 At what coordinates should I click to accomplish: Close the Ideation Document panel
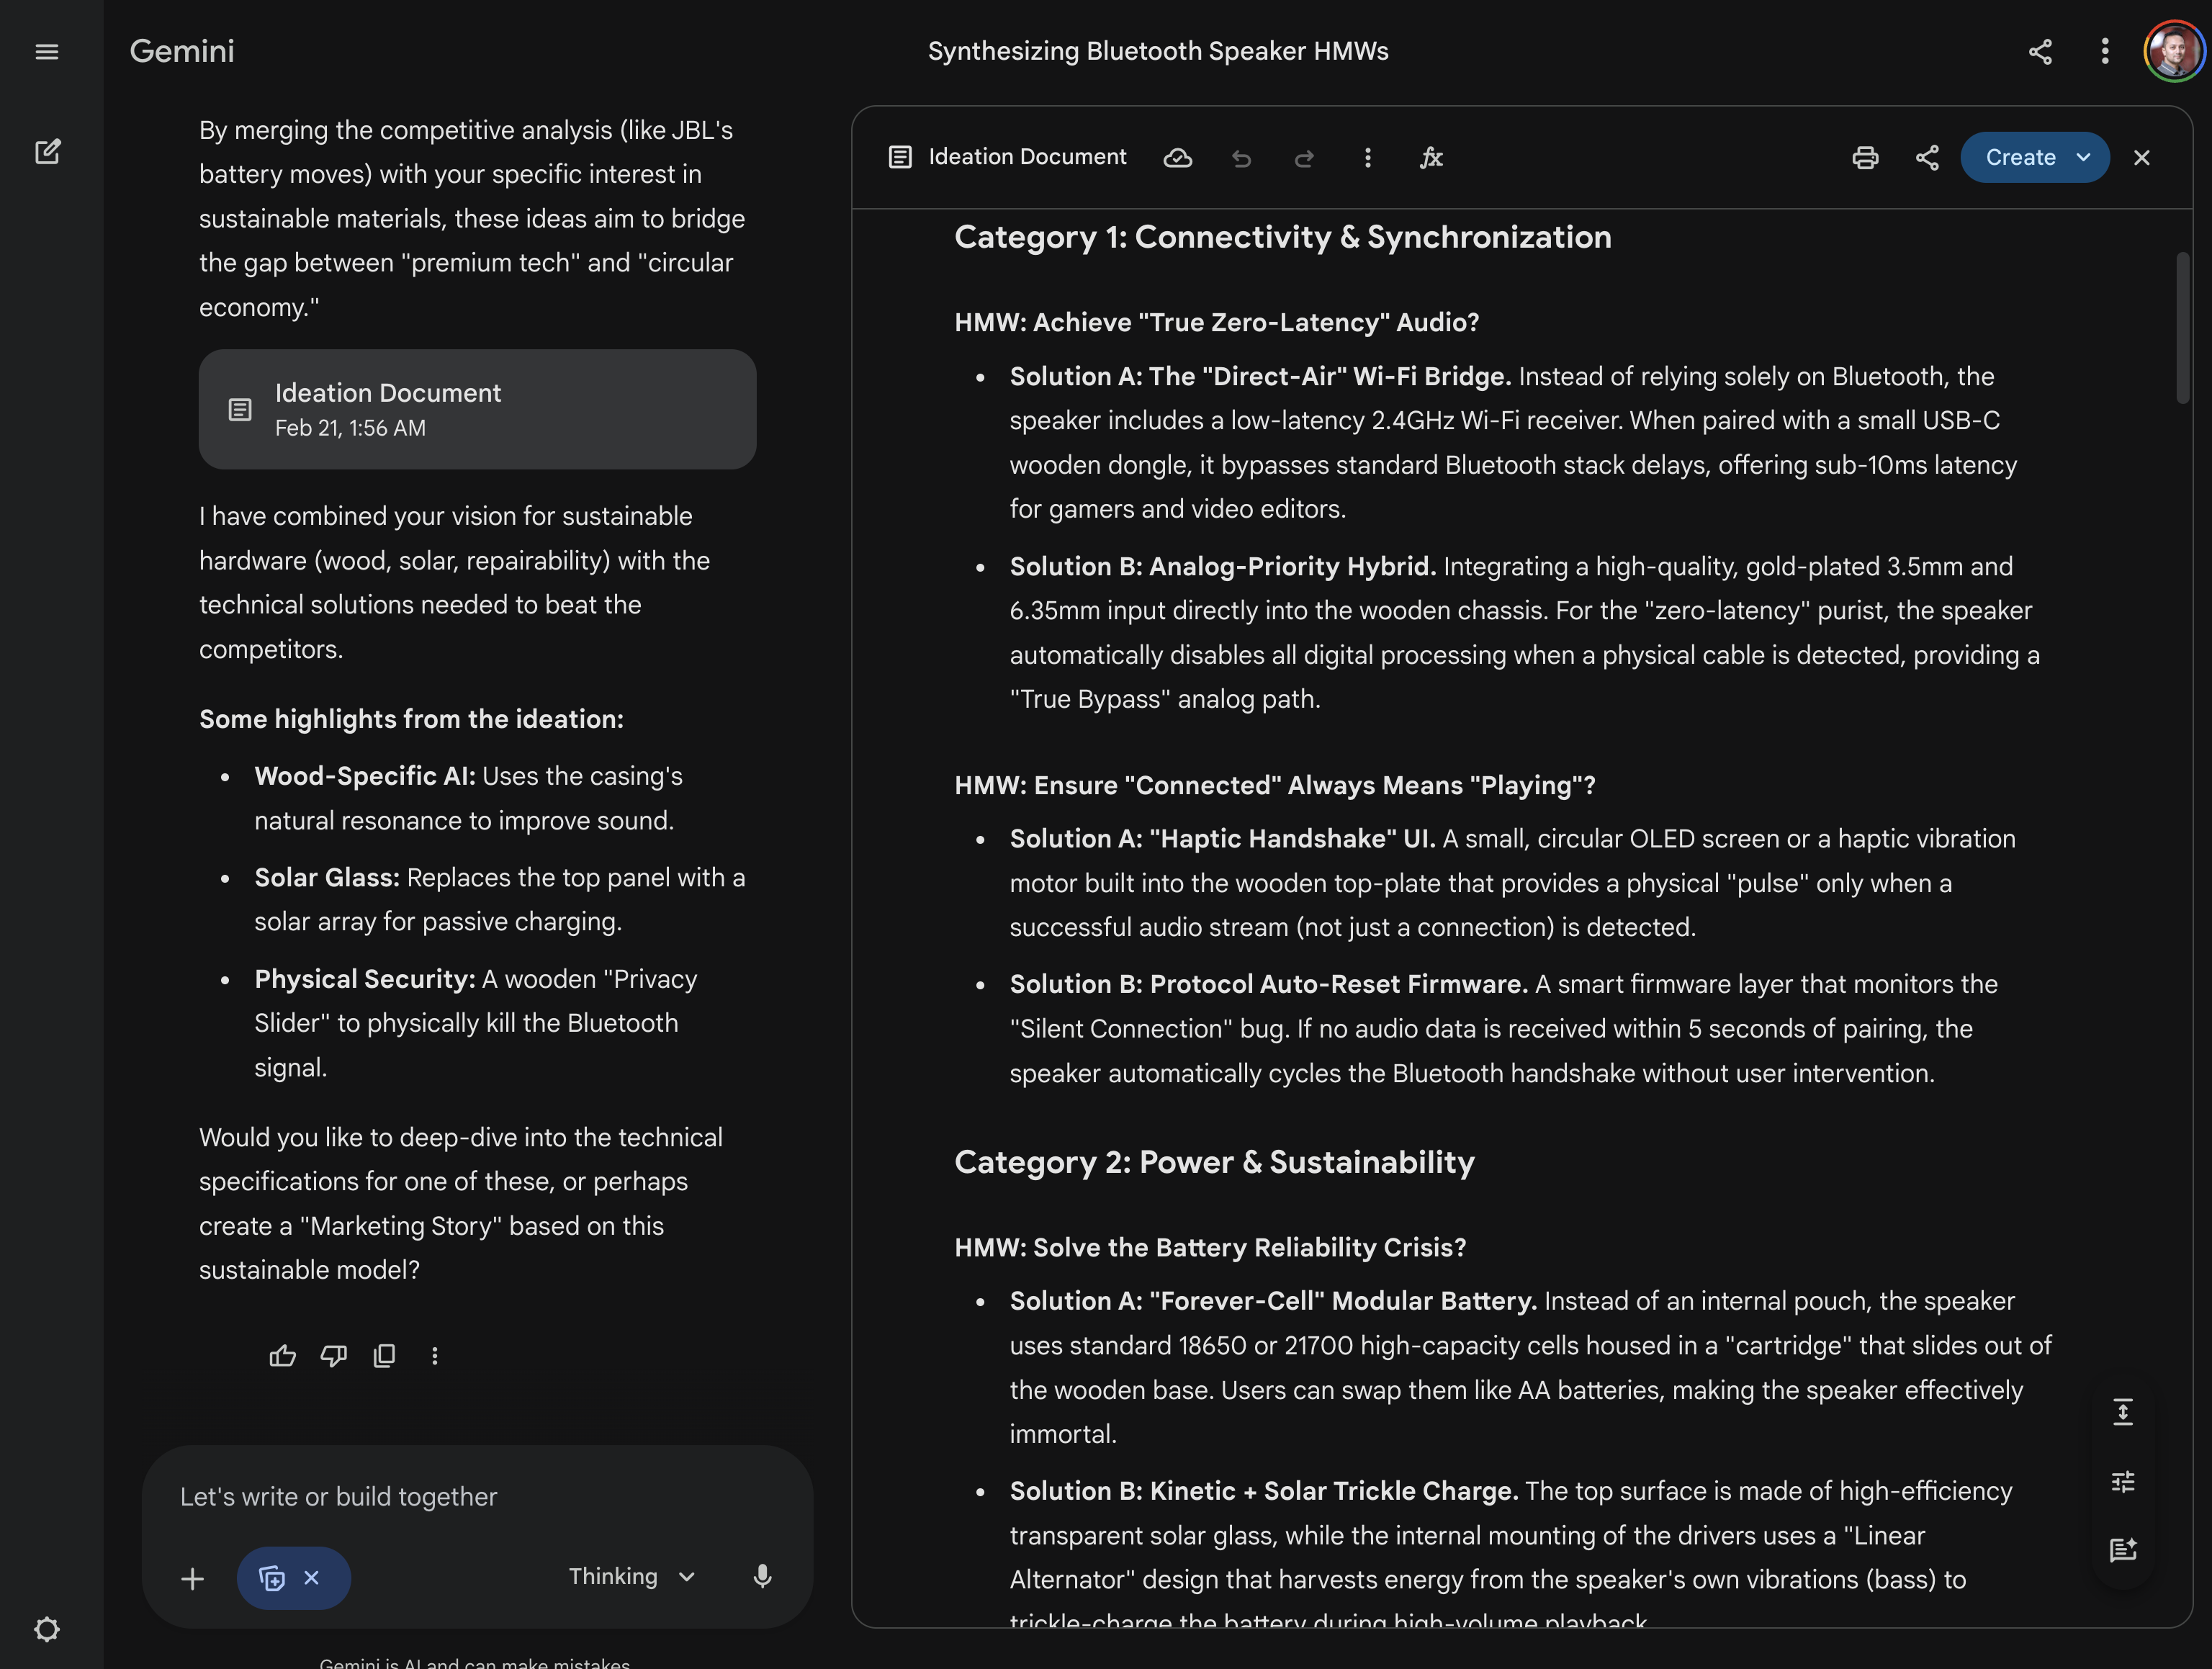[2141, 158]
